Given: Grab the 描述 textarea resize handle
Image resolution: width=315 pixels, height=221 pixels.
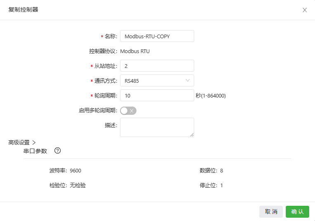Looking at the screenshot, I should tap(192, 135).
